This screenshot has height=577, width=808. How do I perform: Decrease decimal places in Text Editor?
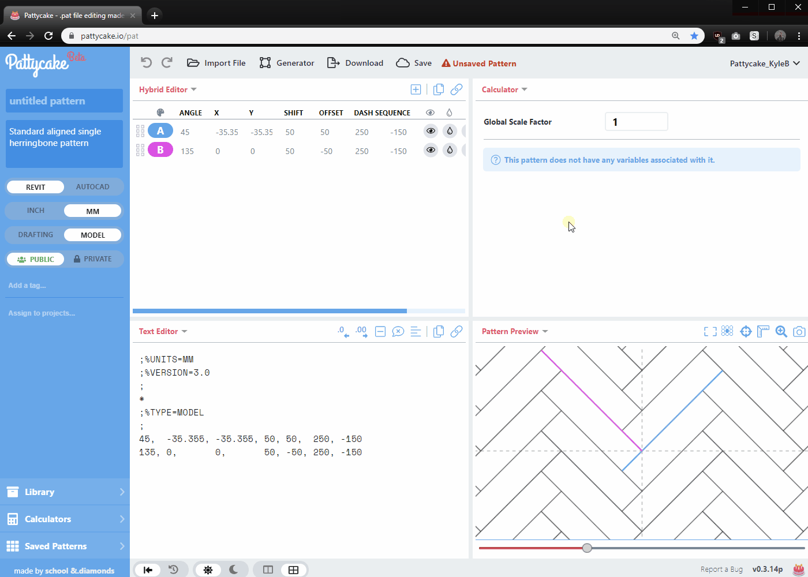click(x=341, y=331)
